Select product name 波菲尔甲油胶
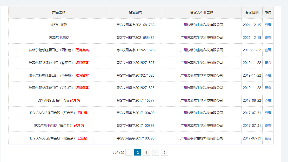This screenshot has height=162, width=288. (x=59, y=38)
